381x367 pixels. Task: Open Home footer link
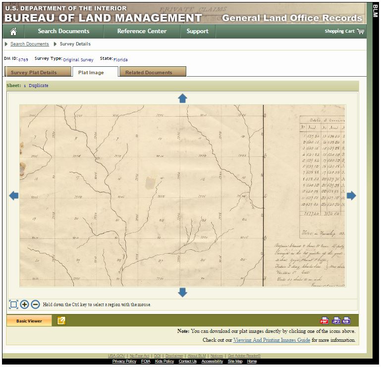252,361
